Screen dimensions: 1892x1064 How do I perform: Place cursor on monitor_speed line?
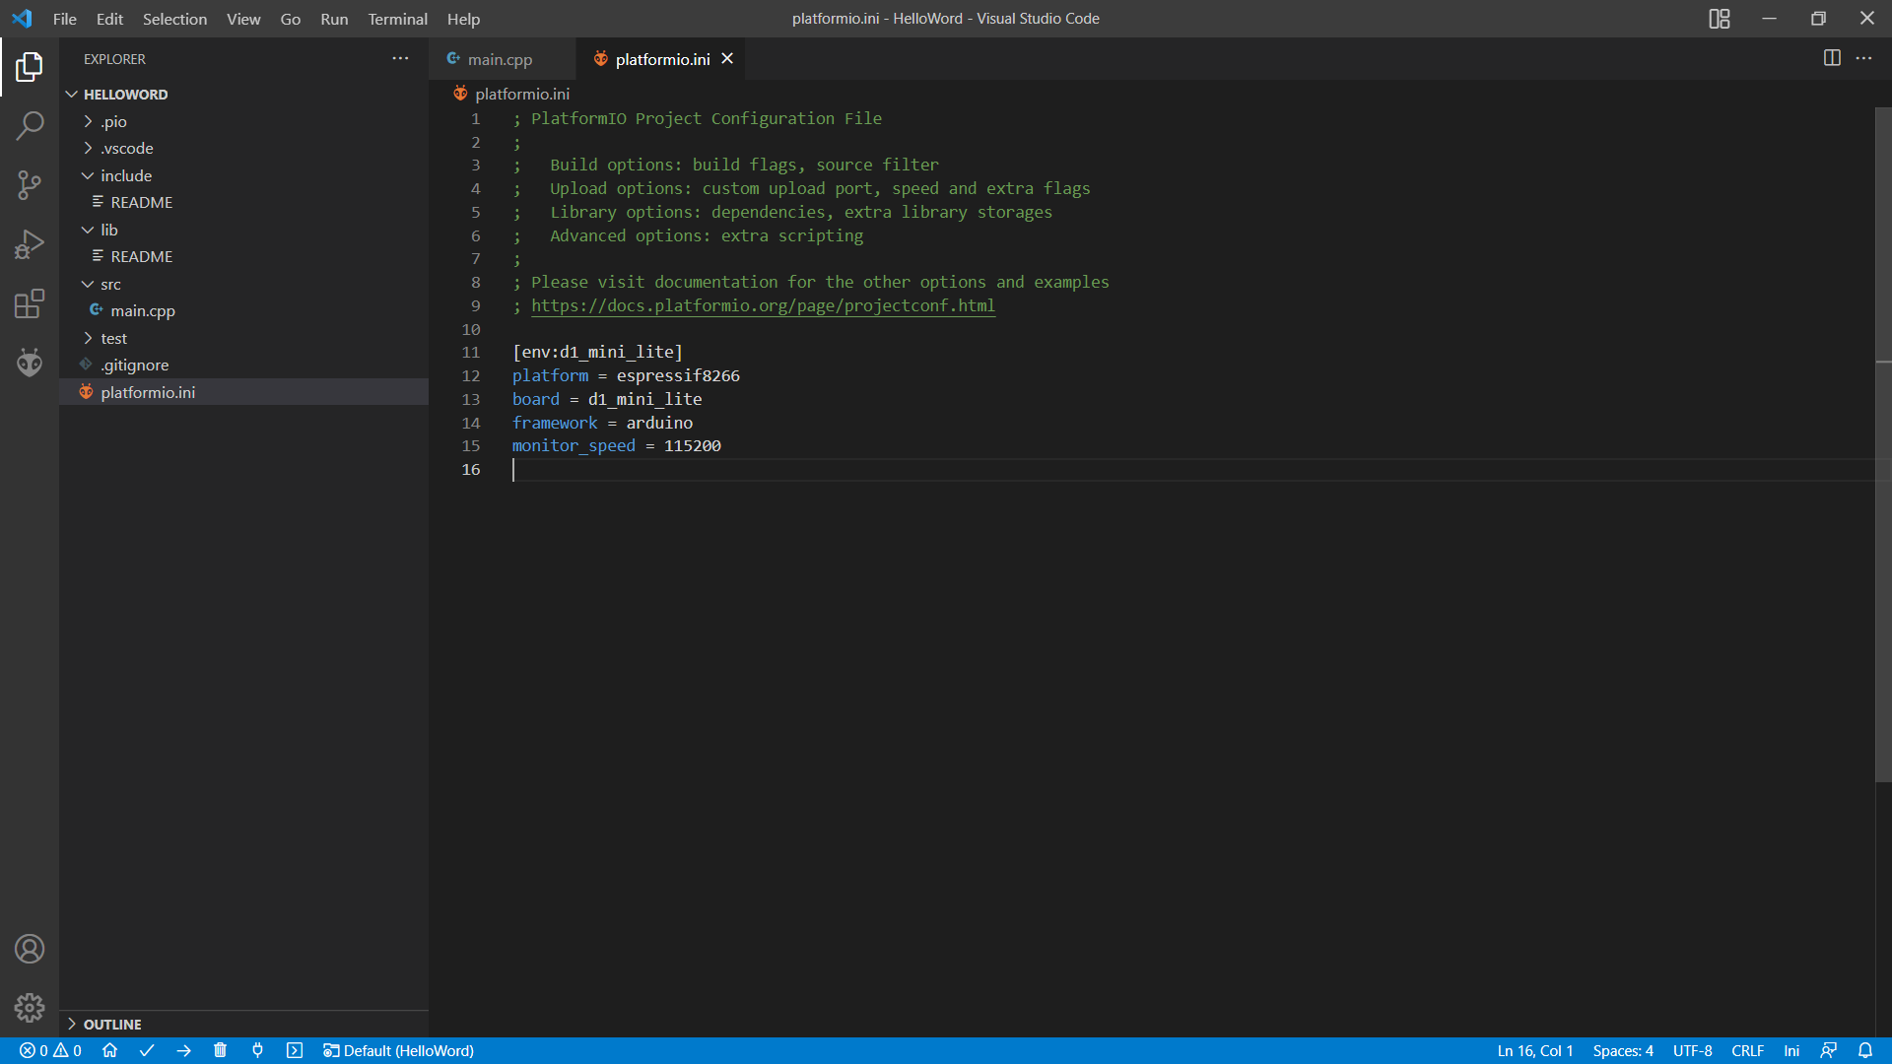pos(617,446)
